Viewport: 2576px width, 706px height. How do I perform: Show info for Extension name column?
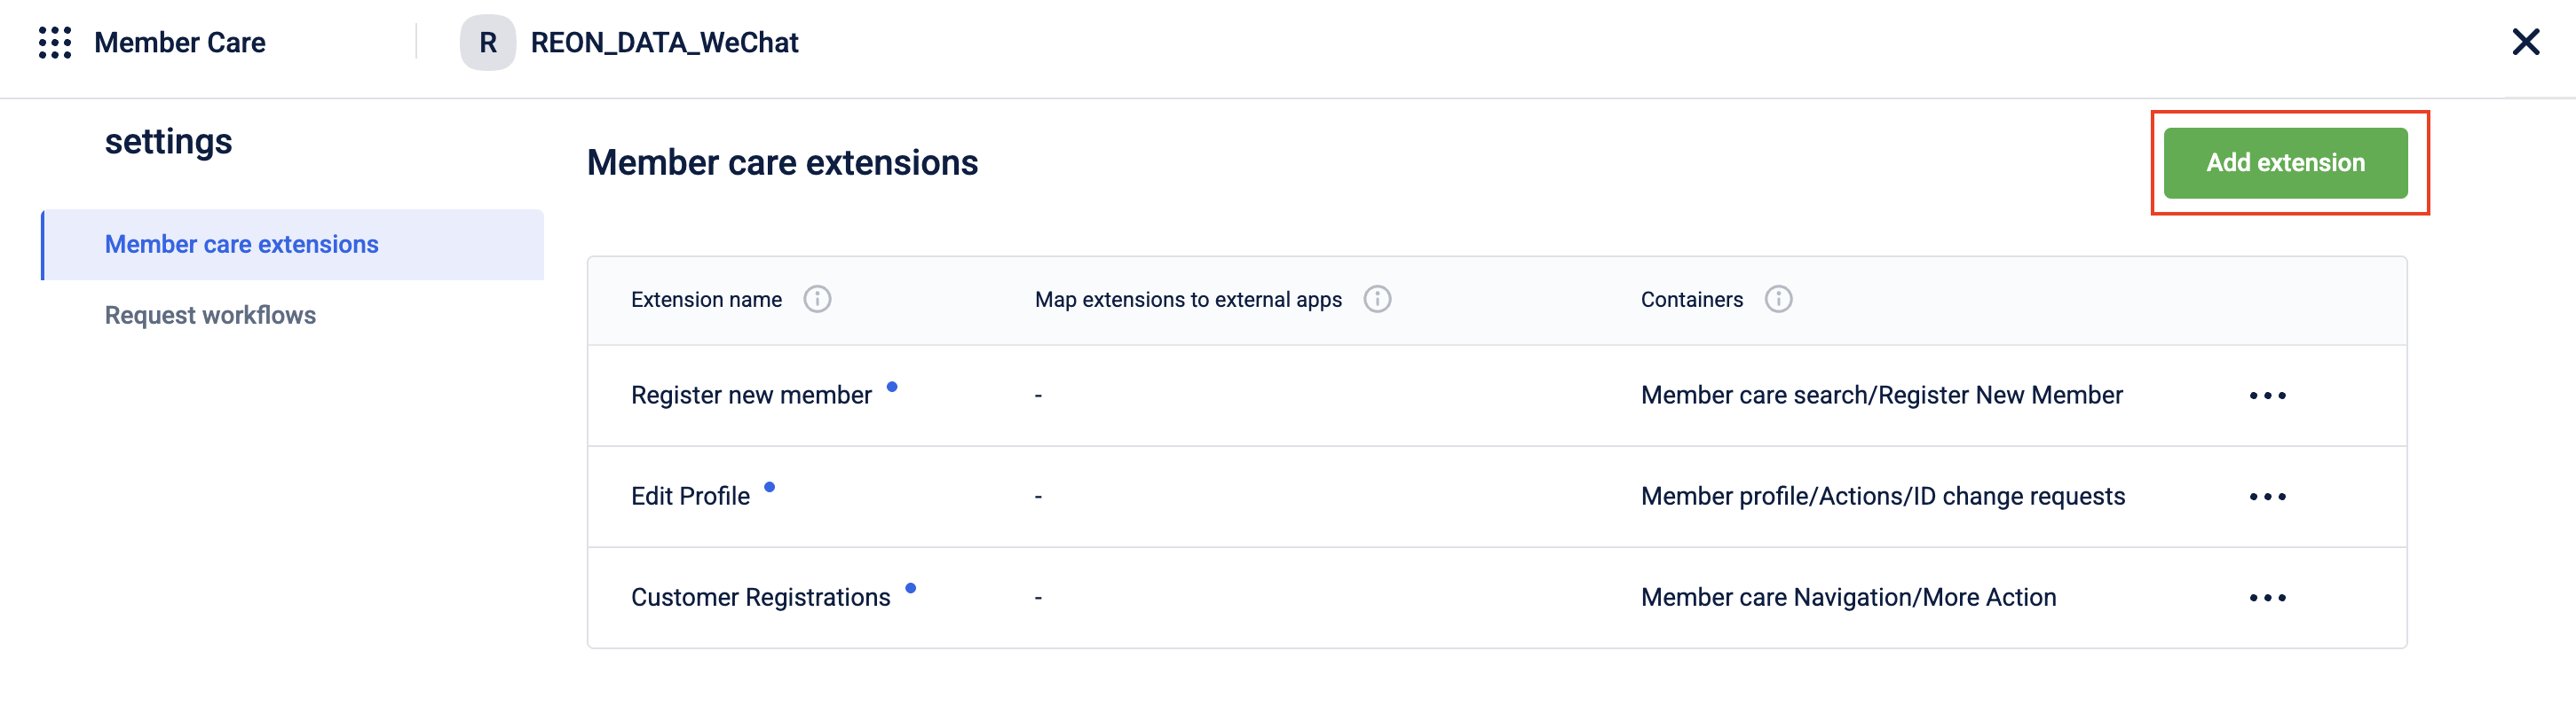point(817,300)
